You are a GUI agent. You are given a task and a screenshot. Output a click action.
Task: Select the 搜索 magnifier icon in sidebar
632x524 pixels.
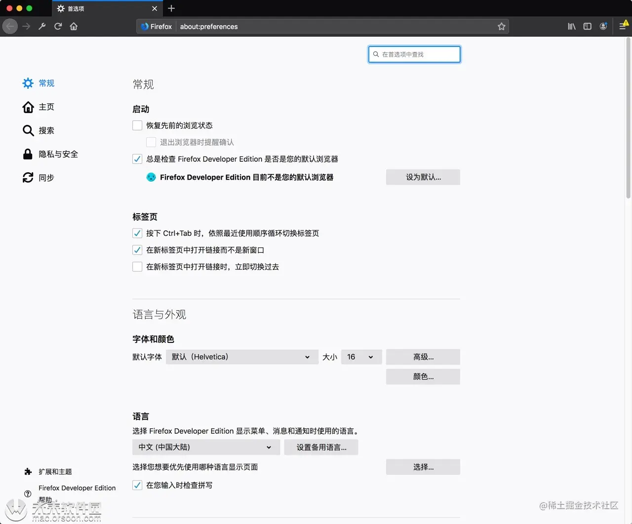(28, 130)
